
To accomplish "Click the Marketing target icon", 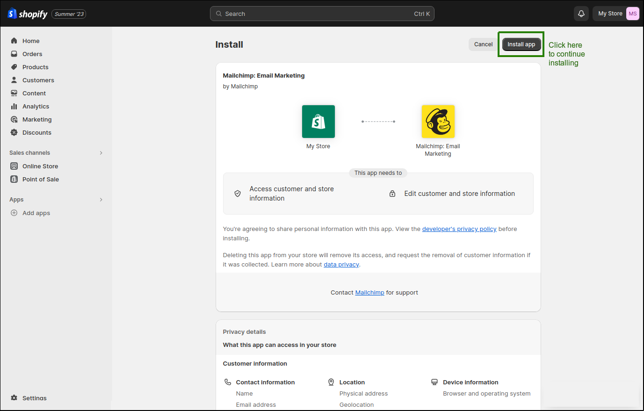I will tap(14, 119).
